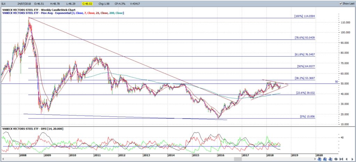Viewport: 356px width, 162px height.
Task: Click the DMI pane 40 level label
Action: [342, 138]
